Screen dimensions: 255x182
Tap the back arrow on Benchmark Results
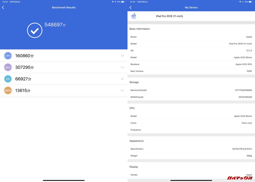coord(3,8)
